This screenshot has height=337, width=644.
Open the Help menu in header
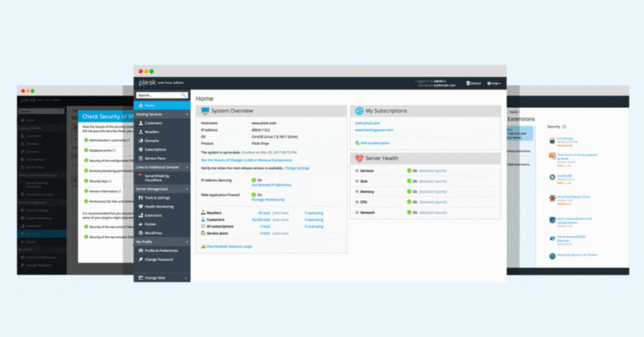pos(495,83)
